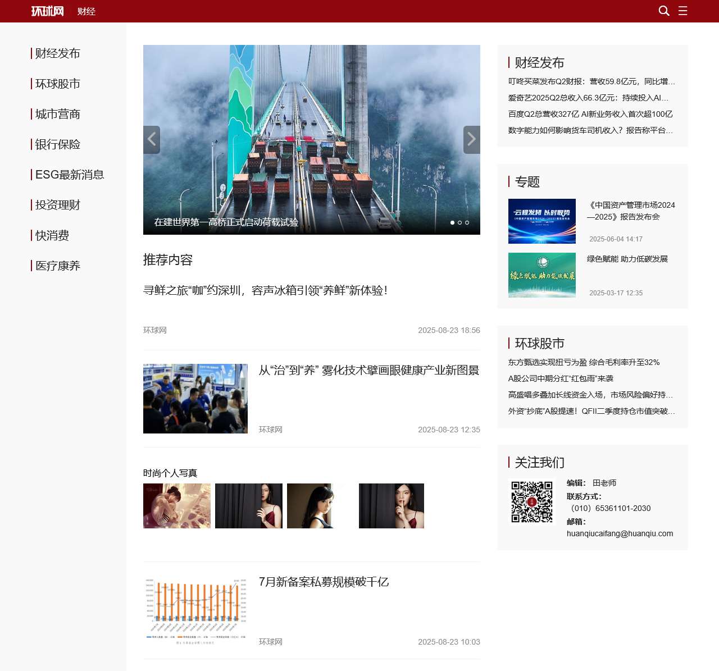
Task: Click the WeChat QR code under 关注我们
Action: coord(531,503)
